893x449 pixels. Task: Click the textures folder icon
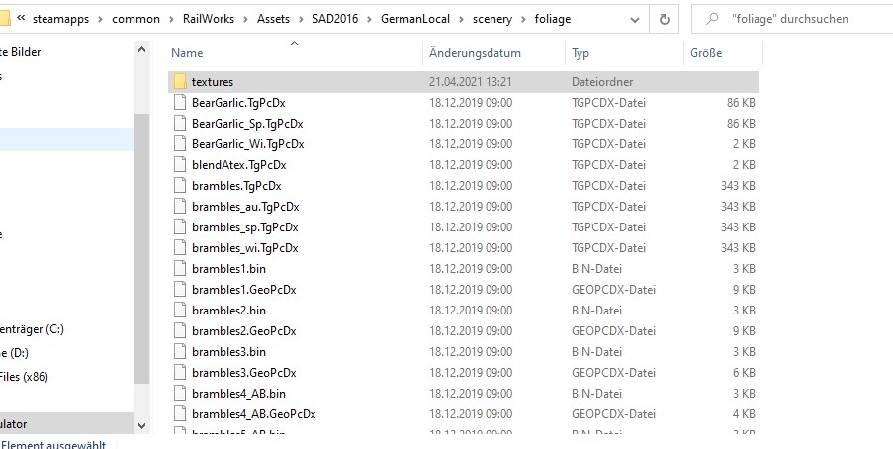point(179,81)
